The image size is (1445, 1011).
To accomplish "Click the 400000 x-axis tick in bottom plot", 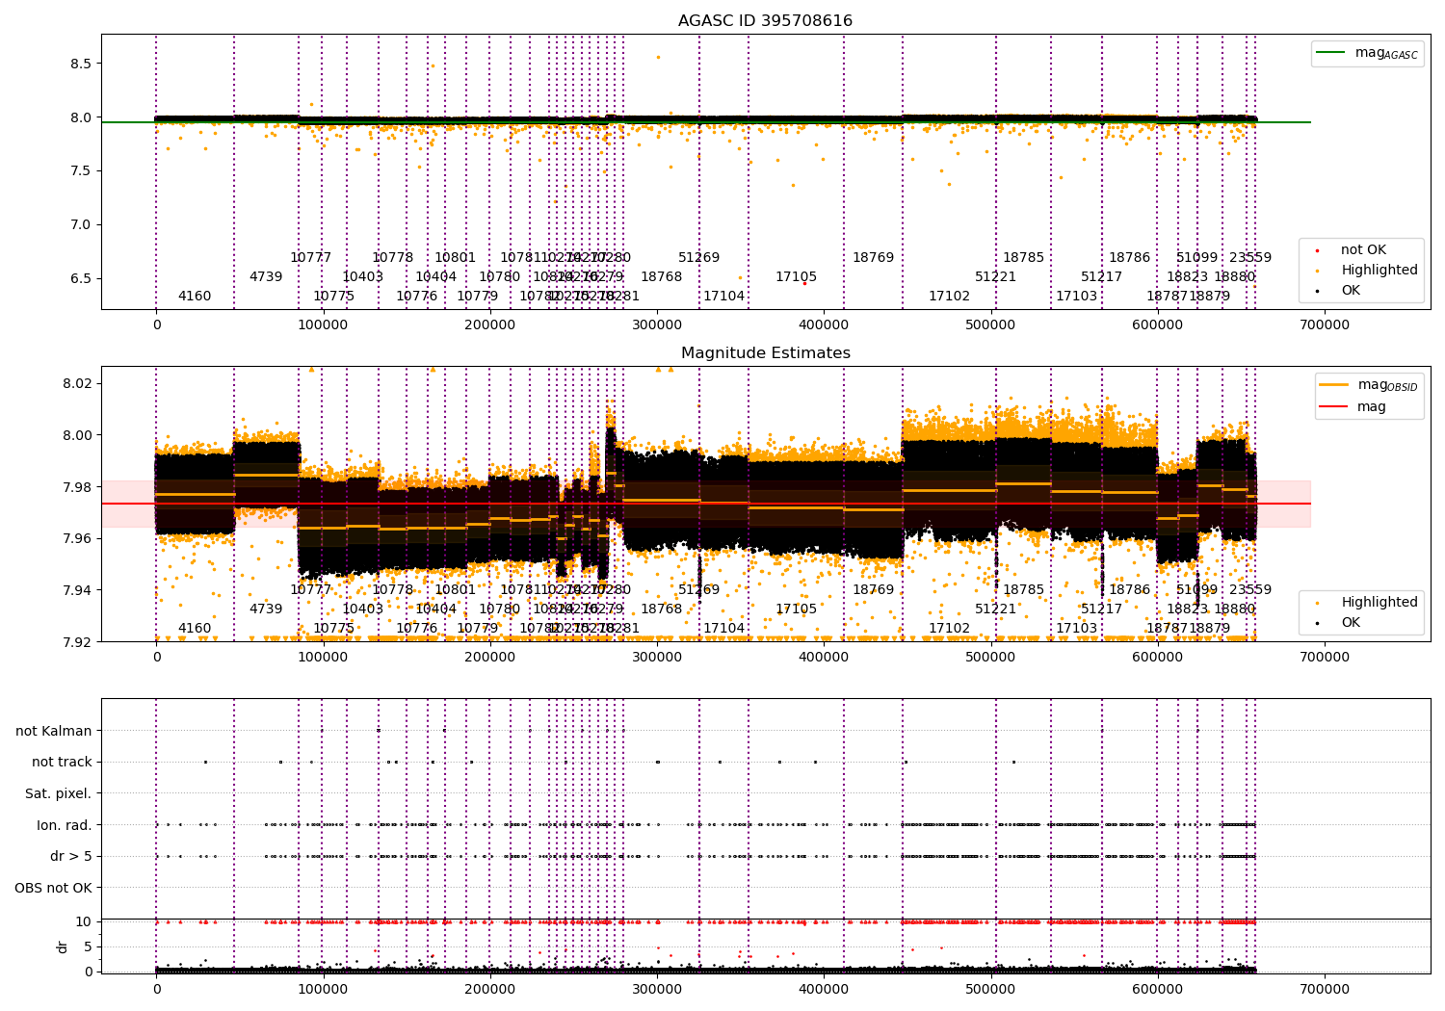I will 824,988.
